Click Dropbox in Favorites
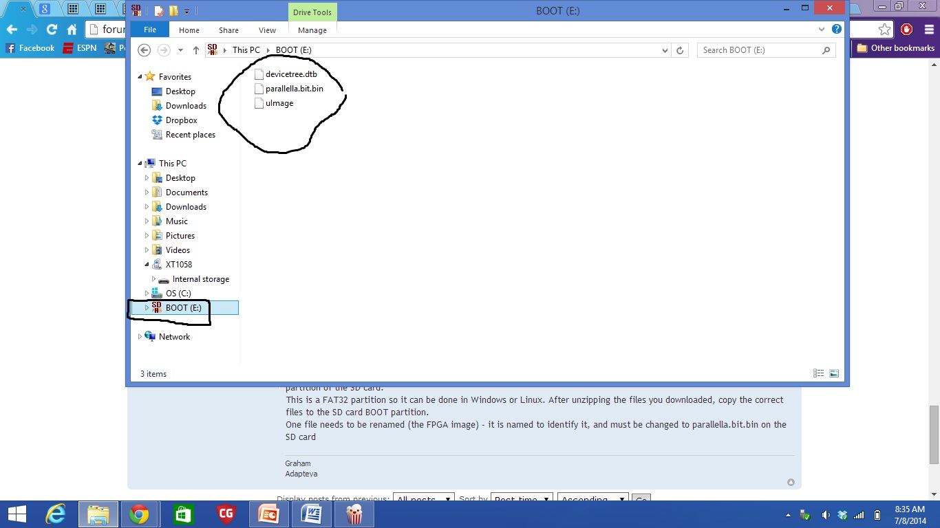The width and height of the screenshot is (940, 528). tap(181, 120)
